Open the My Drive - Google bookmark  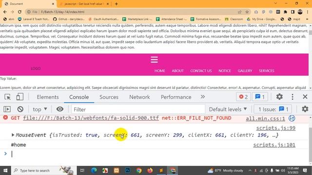[x=262, y=19]
